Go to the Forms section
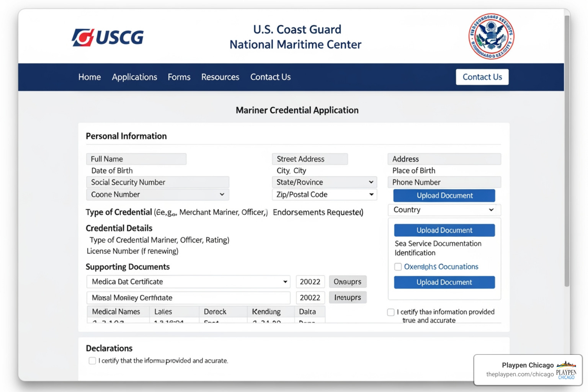Viewport: 588px width, 392px height. [179, 77]
